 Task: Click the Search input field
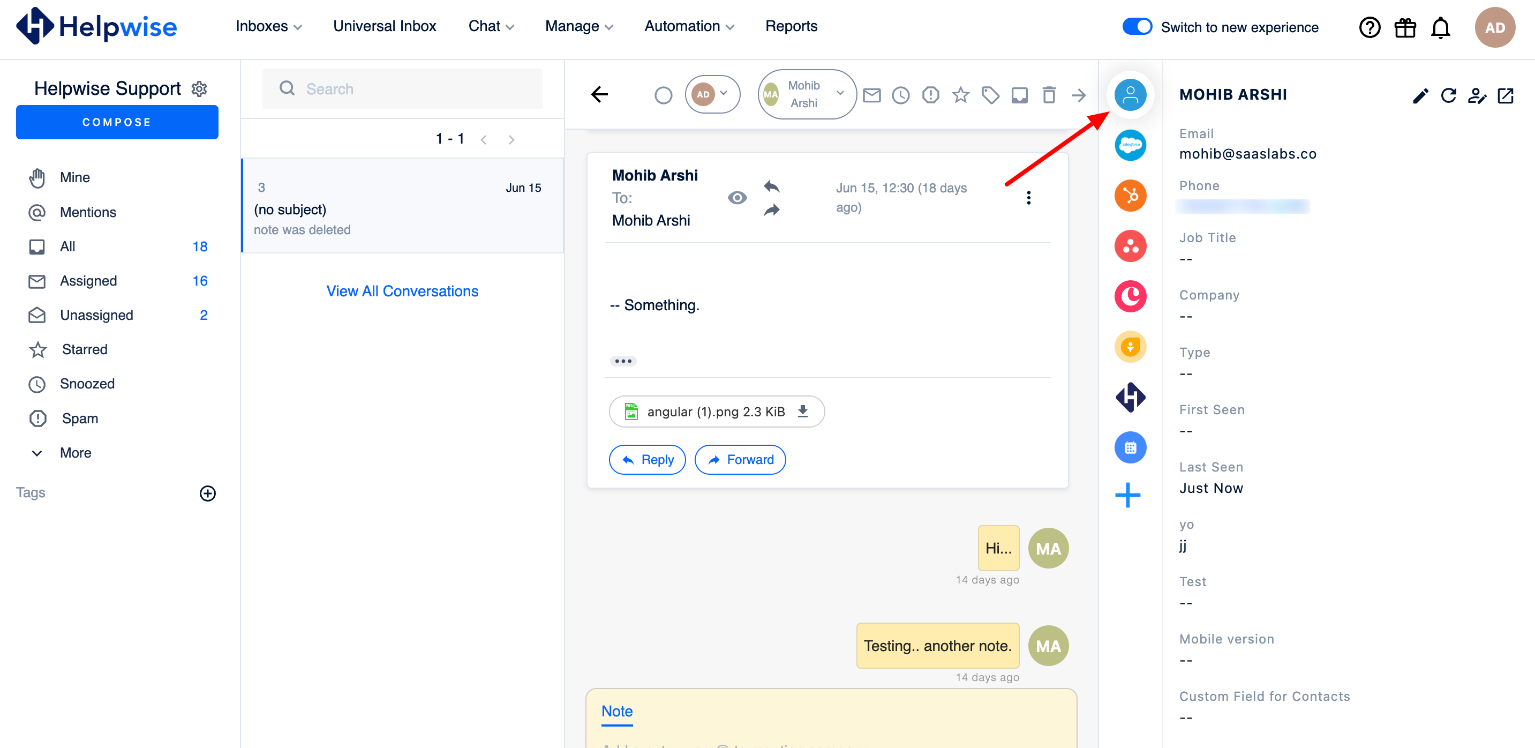402,89
